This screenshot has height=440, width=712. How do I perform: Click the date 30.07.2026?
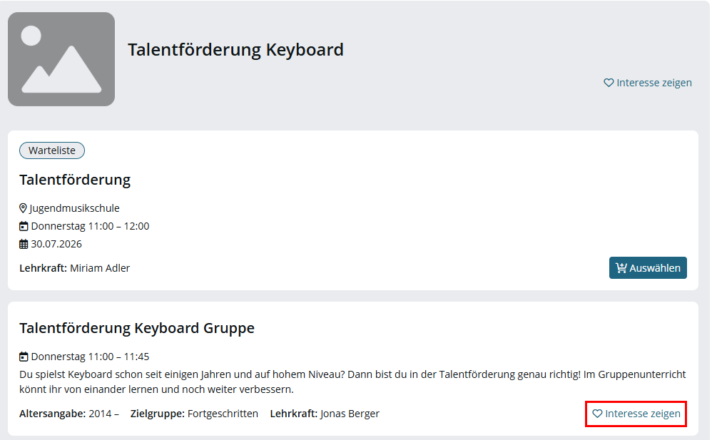[x=56, y=244]
